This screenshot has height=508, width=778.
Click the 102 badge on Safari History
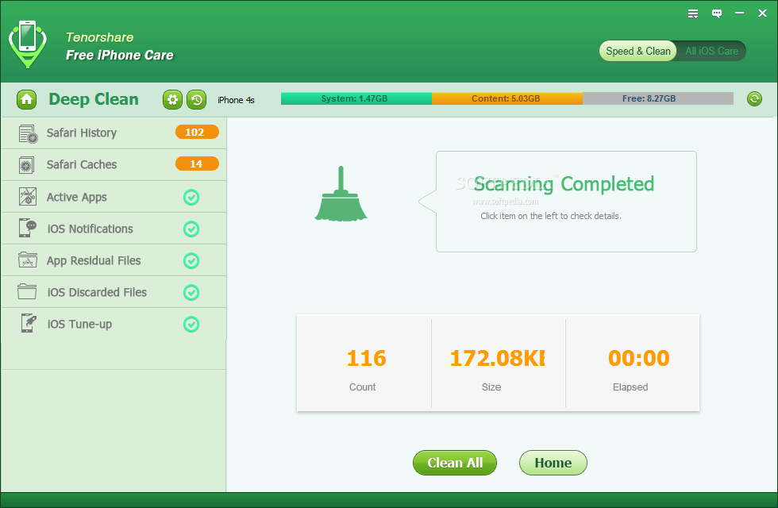coord(197,132)
